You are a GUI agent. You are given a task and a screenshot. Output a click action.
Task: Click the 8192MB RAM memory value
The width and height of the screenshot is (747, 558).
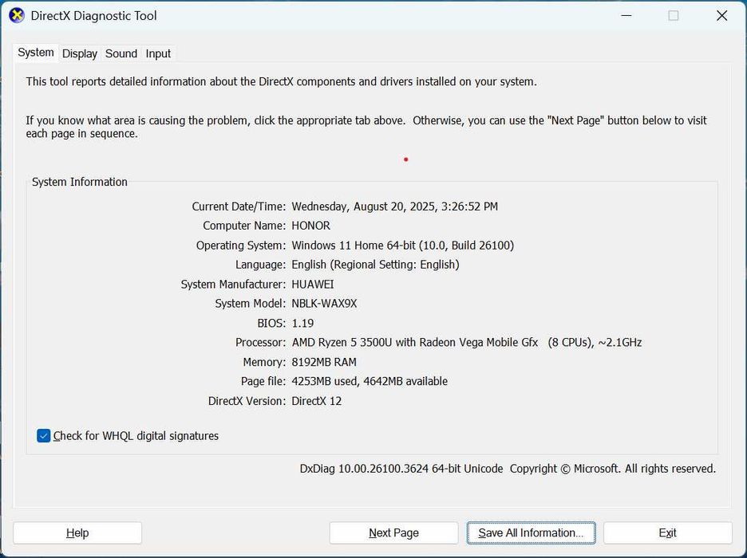pyautogui.click(x=324, y=362)
